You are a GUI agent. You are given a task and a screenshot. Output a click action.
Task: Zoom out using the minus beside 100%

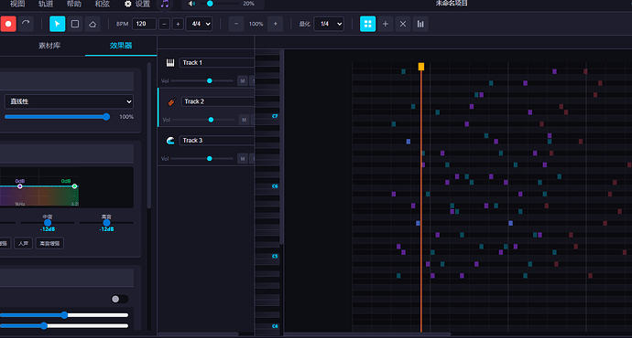point(236,24)
